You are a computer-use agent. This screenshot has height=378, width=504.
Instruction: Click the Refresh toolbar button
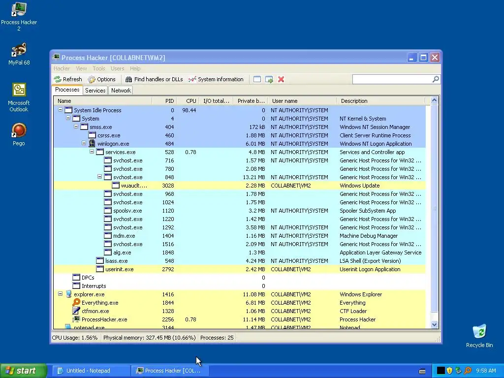click(68, 79)
